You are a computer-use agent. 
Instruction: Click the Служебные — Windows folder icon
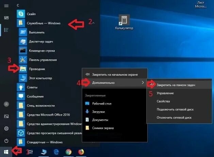(x=21, y=23)
